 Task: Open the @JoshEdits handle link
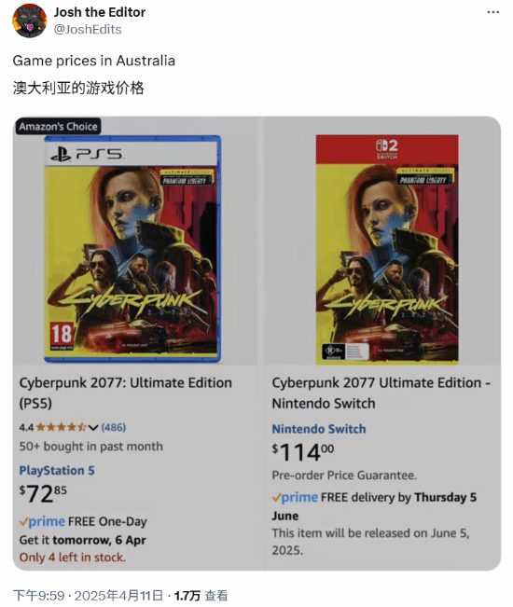click(x=88, y=30)
